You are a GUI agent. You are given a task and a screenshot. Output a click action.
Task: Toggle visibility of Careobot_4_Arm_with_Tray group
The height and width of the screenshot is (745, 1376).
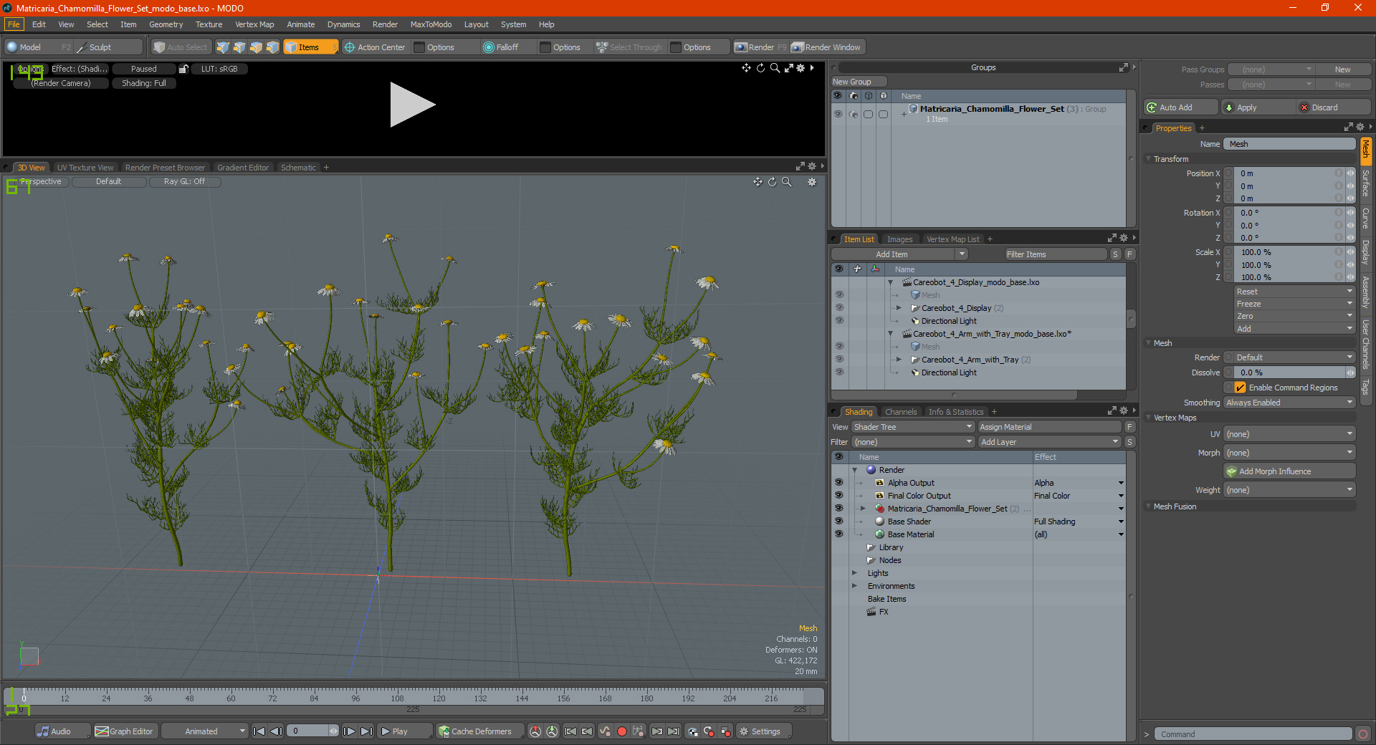pos(839,360)
